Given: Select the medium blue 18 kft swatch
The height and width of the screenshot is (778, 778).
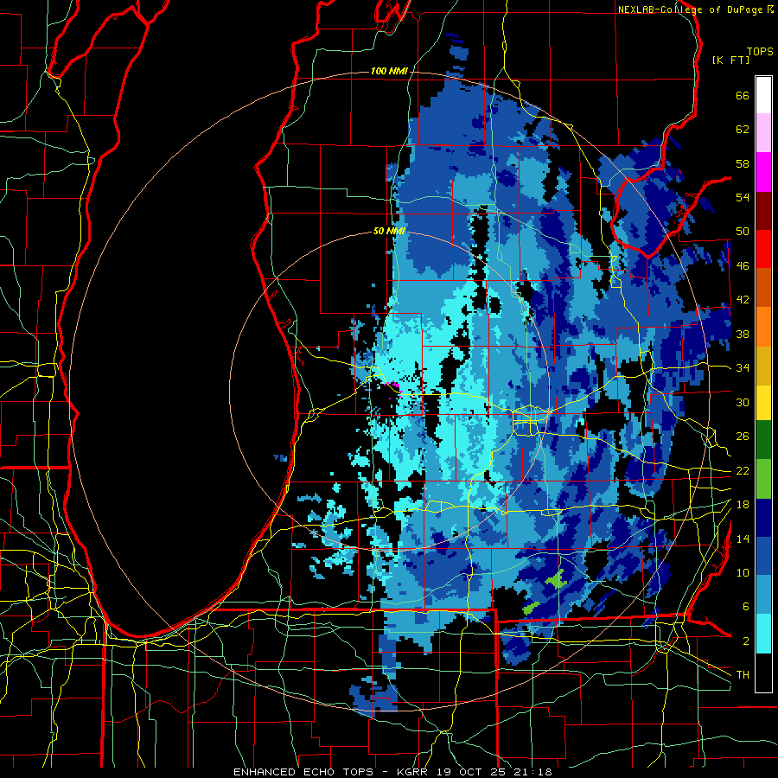Looking at the screenshot, I should (x=763, y=556).
